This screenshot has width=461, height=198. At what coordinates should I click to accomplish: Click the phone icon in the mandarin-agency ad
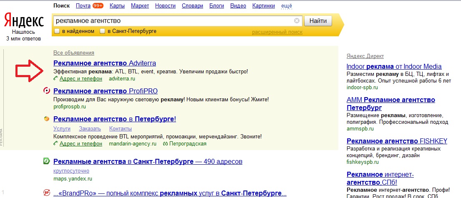tap(56, 144)
